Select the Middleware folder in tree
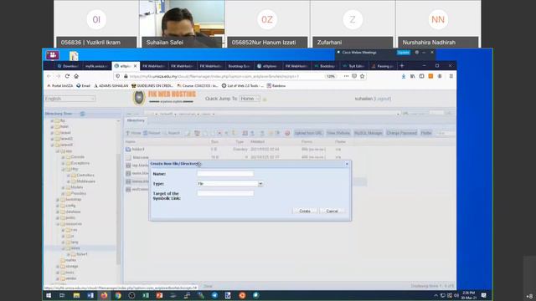The image size is (536, 301). point(86,181)
